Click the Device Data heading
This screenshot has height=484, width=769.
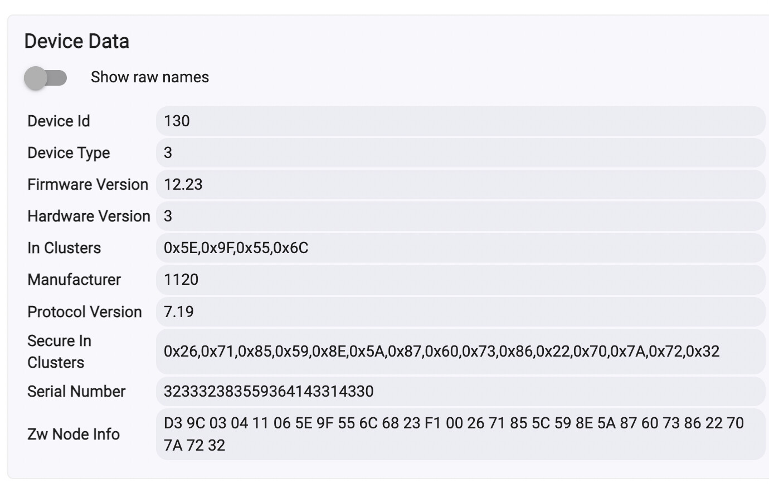click(x=77, y=41)
